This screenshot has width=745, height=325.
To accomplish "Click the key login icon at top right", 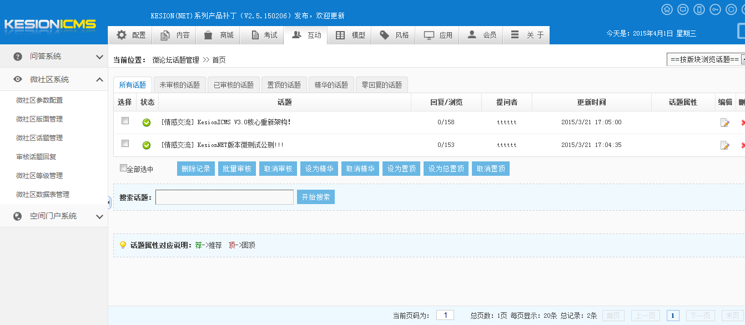I will point(716,9).
